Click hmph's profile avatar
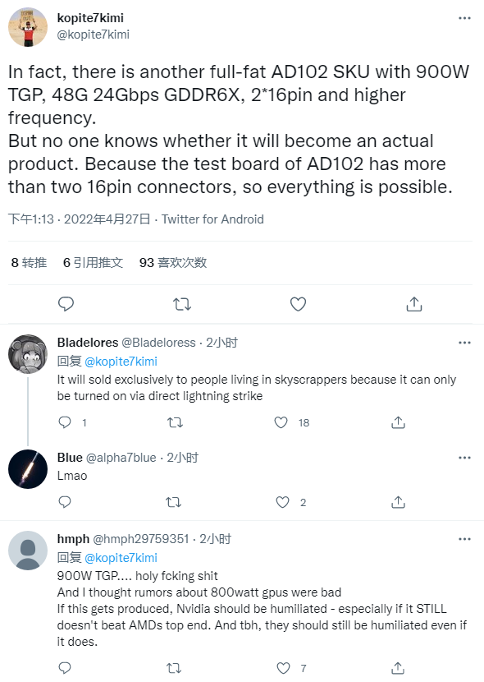Viewport: 484px width, 682px height. [27, 550]
